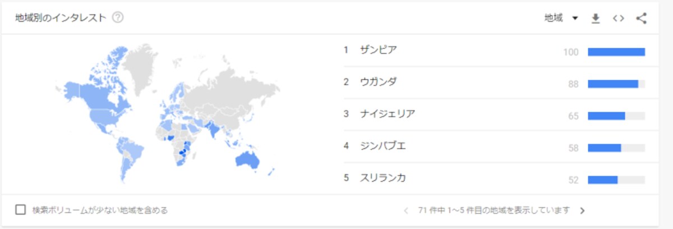Download the regional interest data as CSV

(596, 19)
